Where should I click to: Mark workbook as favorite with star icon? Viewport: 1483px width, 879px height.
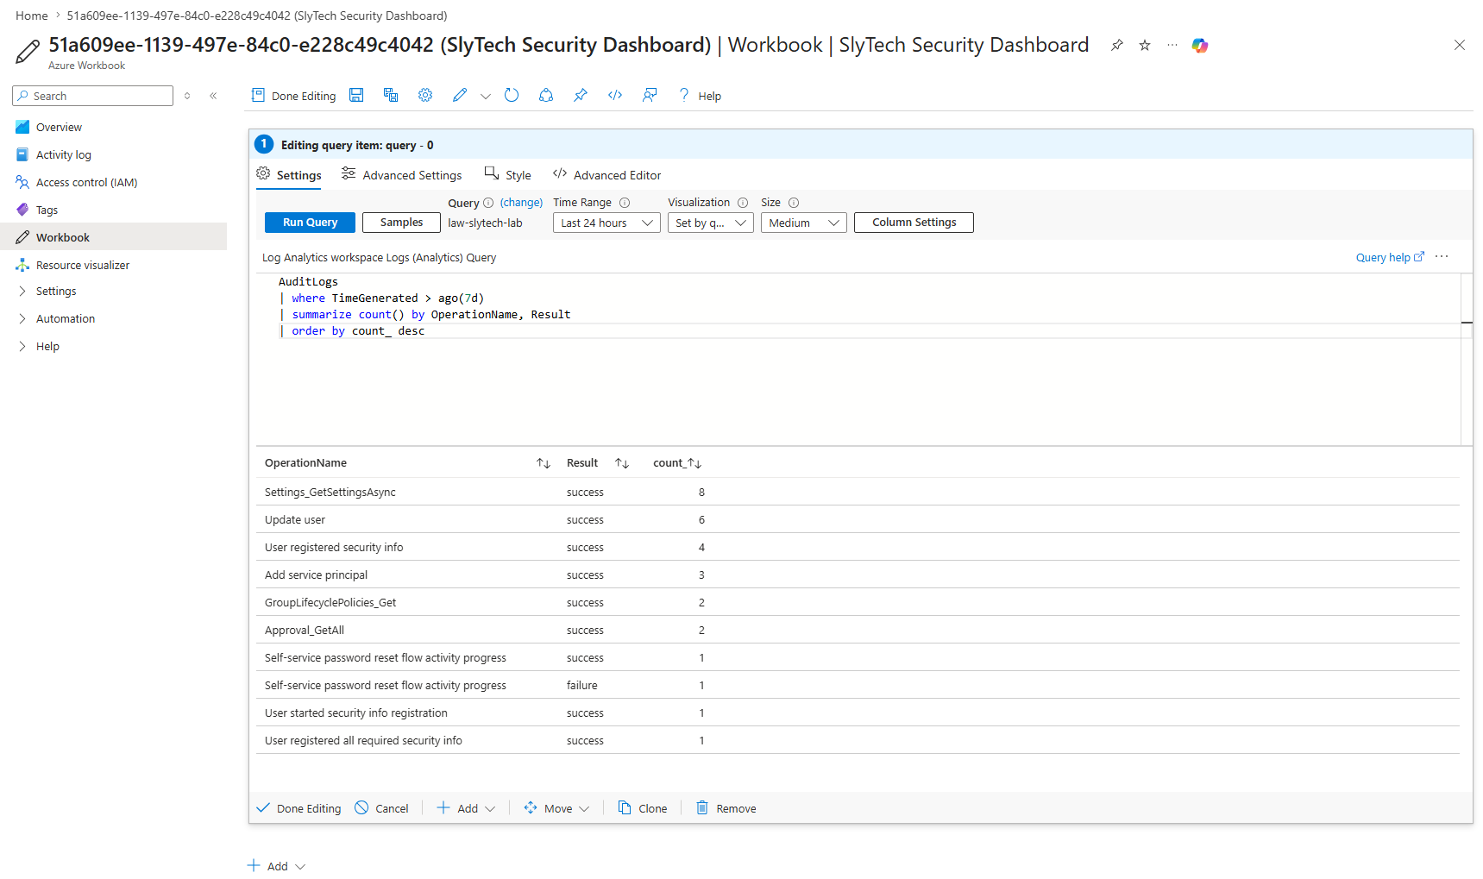pos(1145,46)
